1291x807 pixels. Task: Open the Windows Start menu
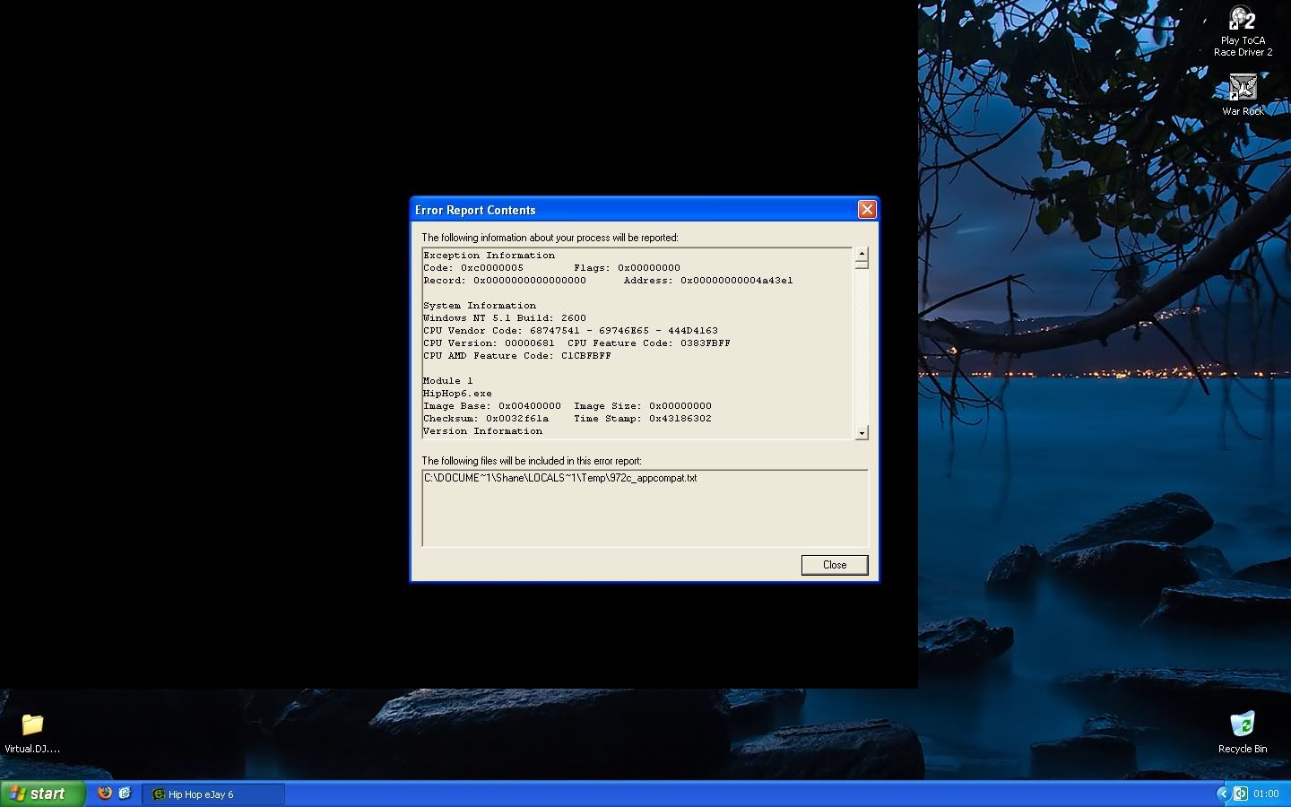coord(42,794)
